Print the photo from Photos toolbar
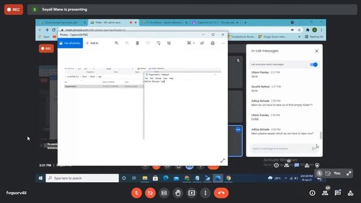The width and height of the screenshot is (361, 203). click(x=213, y=43)
